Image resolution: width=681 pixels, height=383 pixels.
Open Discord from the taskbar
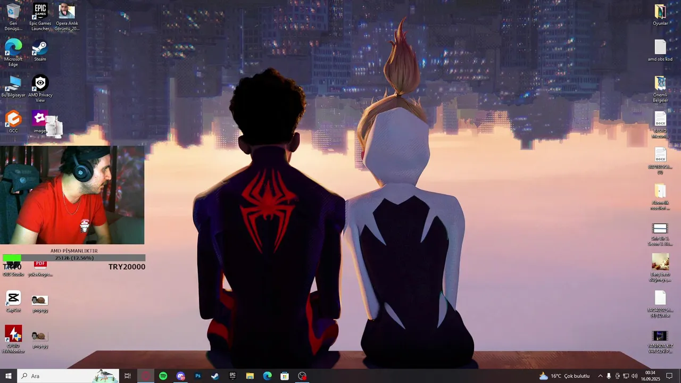180,376
